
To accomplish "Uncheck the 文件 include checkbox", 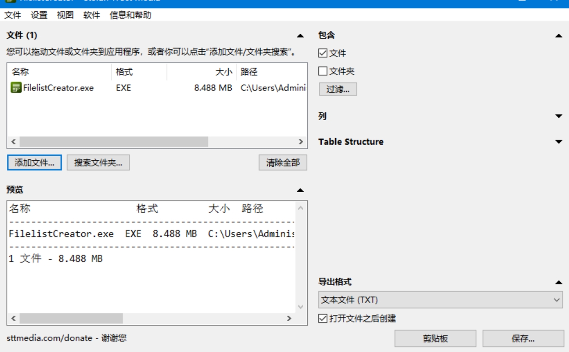I will point(323,54).
